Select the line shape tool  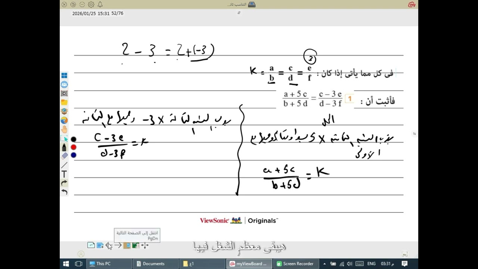tap(64, 165)
